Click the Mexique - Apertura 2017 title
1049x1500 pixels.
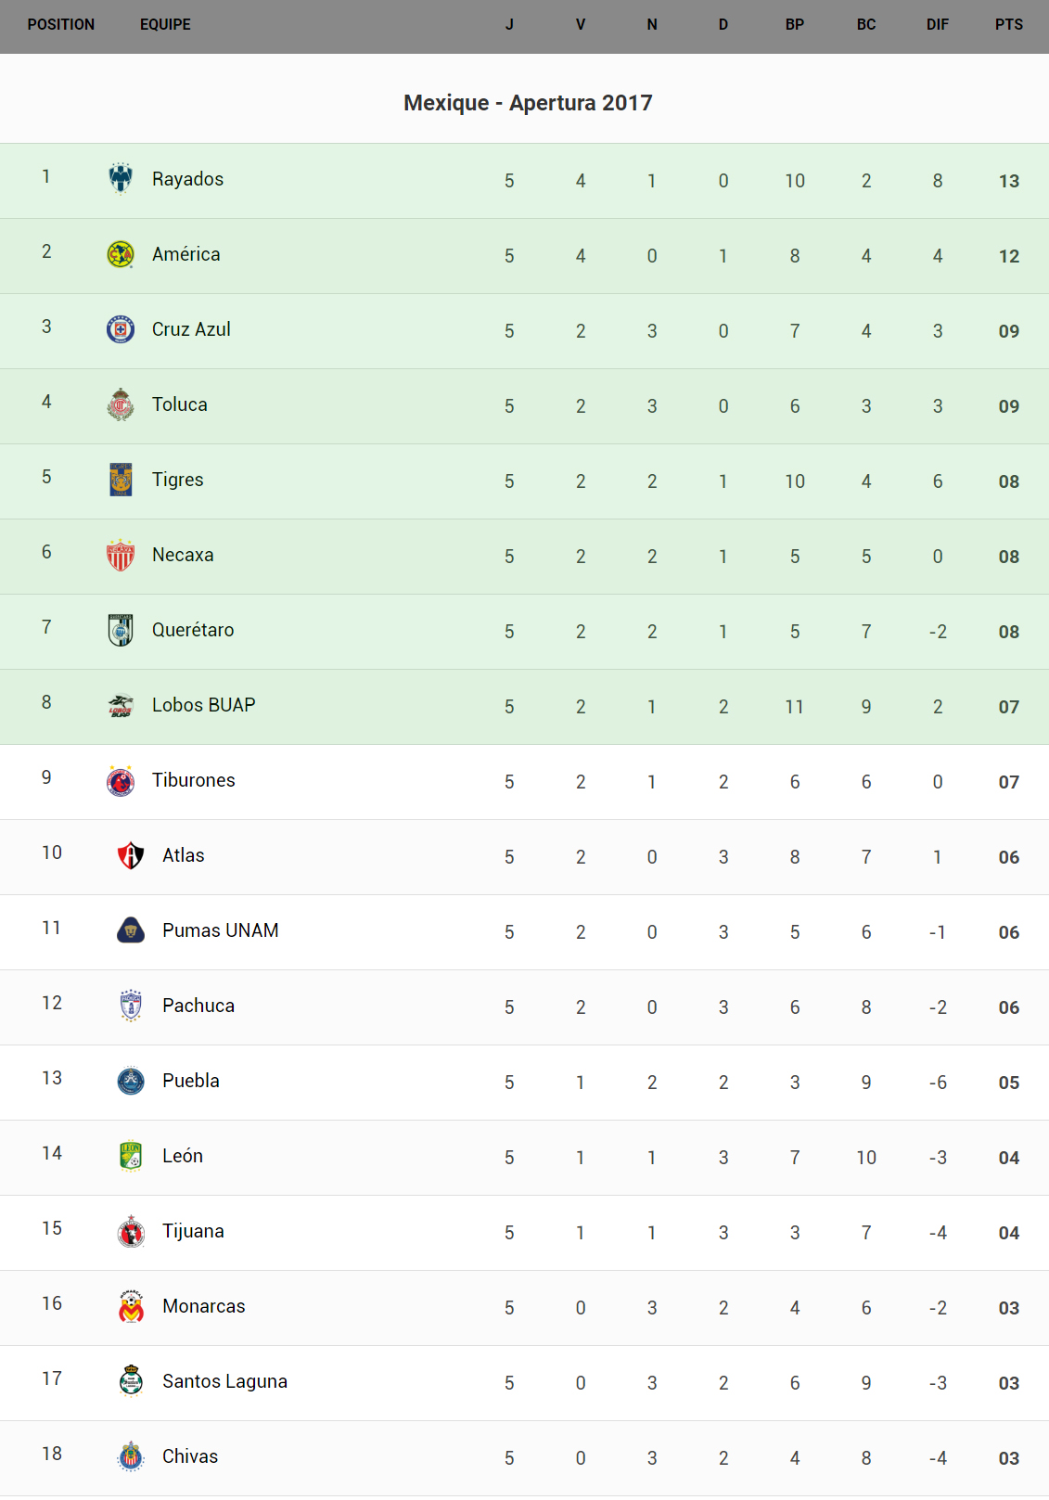point(528,103)
